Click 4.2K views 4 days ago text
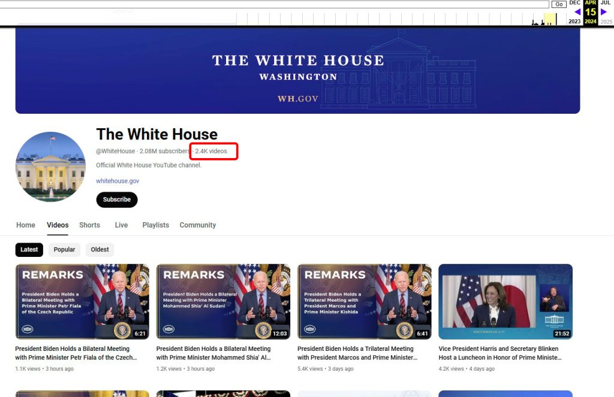Screen dimensions: 614x397 [x=466, y=368]
